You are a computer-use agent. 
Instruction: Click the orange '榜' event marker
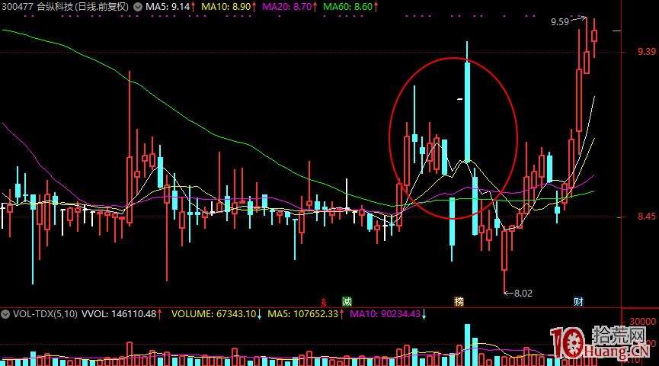click(459, 302)
